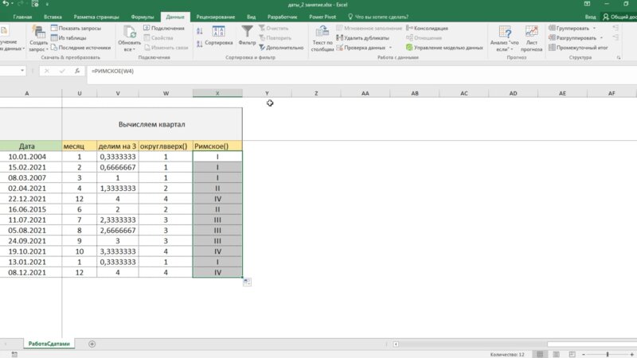Expand the Разгруппировать dropdown arrow
This screenshot has height=358, width=637.
(602, 37)
